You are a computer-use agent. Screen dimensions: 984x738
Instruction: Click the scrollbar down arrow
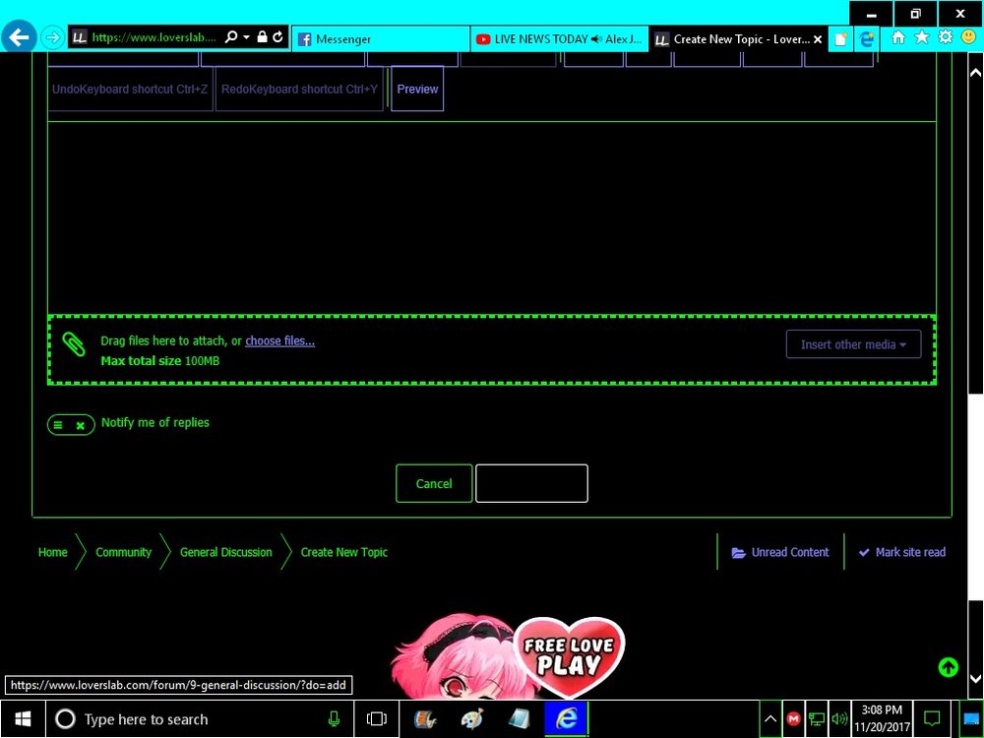point(975,678)
